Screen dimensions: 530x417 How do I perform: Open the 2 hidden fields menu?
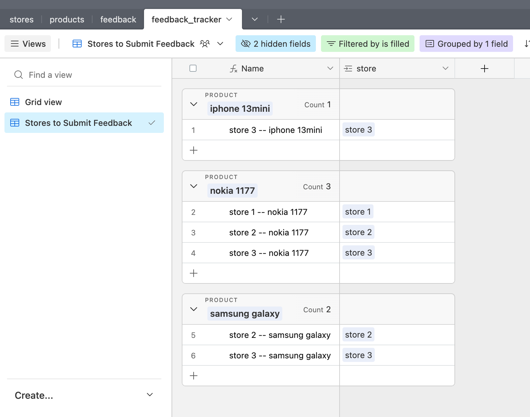pos(276,44)
